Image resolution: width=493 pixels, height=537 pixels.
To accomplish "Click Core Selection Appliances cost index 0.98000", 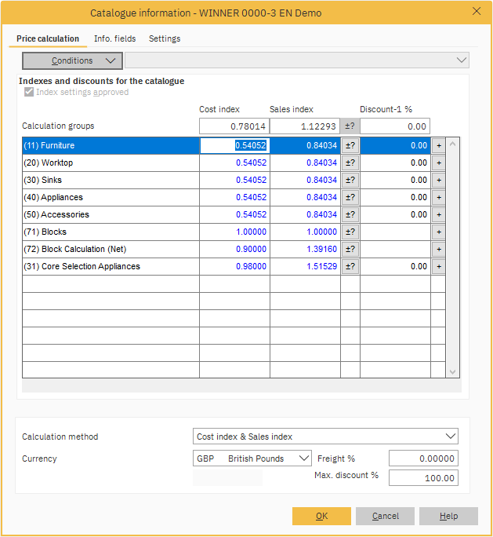I will (x=234, y=266).
